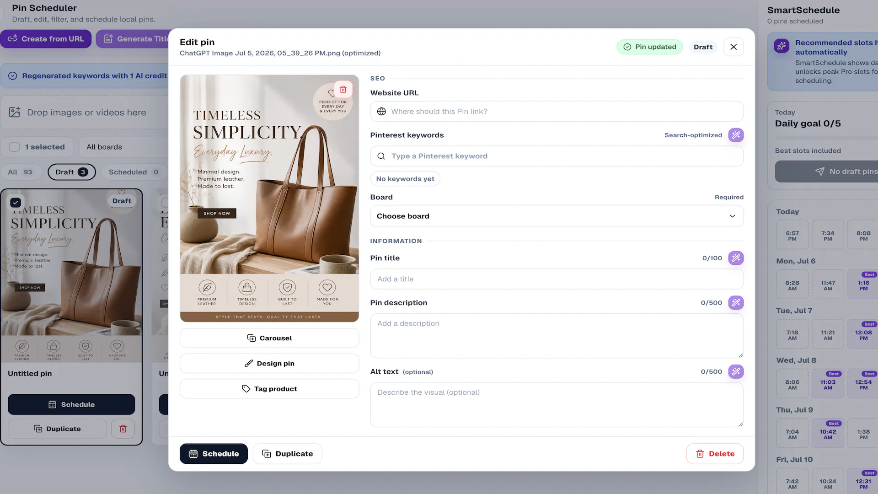Click Create from URL button
Screen dimensions: 878x494
coord(46,39)
